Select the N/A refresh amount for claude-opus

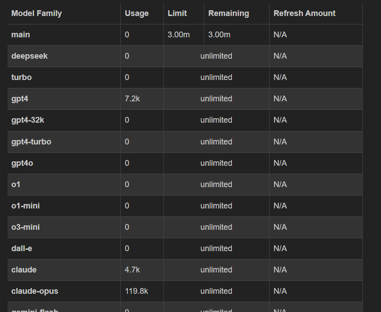(x=280, y=291)
